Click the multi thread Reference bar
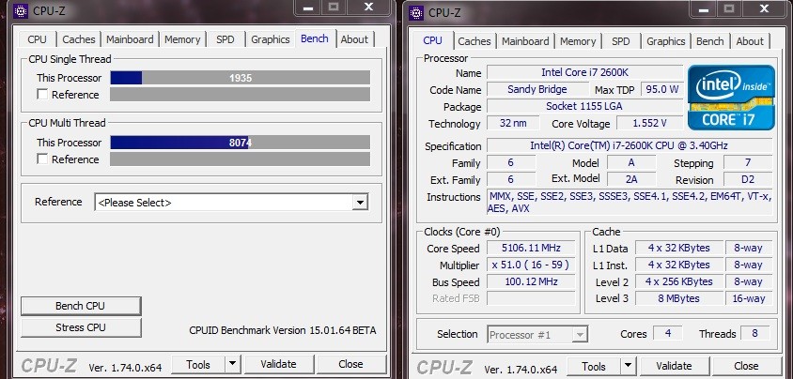The width and height of the screenshot is (793, 379). (x=241, y=159)
